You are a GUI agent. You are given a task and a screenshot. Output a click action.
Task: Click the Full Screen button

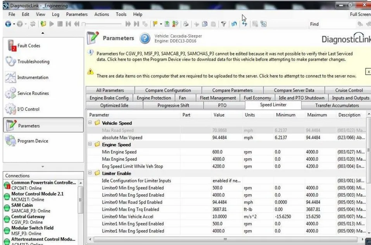click(360, 14)
